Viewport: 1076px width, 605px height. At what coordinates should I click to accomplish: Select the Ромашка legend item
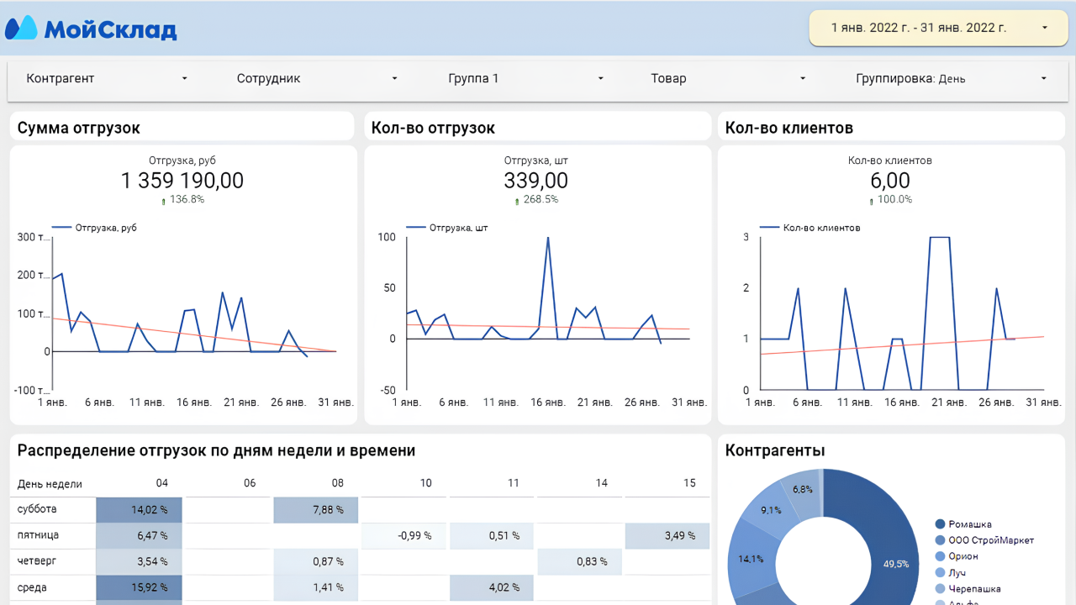point(963,524)
